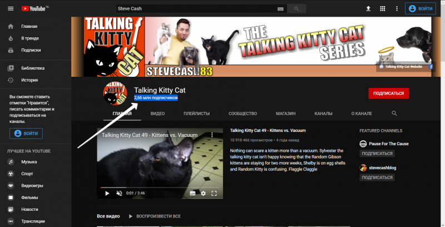Switch to the Плейлисты tab

(196, 113)
